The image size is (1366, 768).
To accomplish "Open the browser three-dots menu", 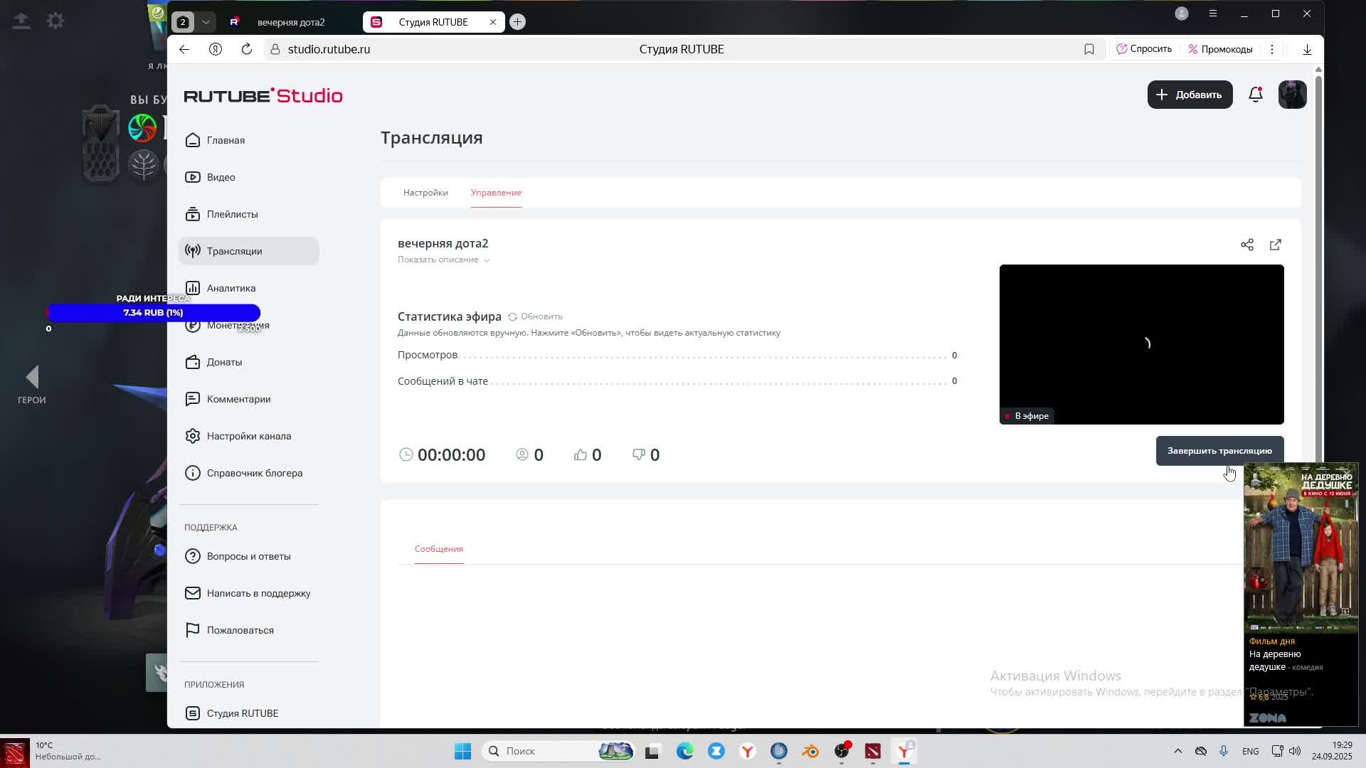I will click(x=1271, y=49).
